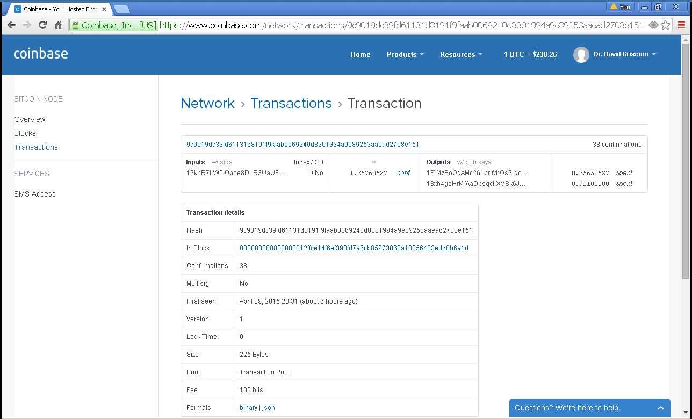
Task: Click transaction hash link in header
Action: tap(302, 145)
